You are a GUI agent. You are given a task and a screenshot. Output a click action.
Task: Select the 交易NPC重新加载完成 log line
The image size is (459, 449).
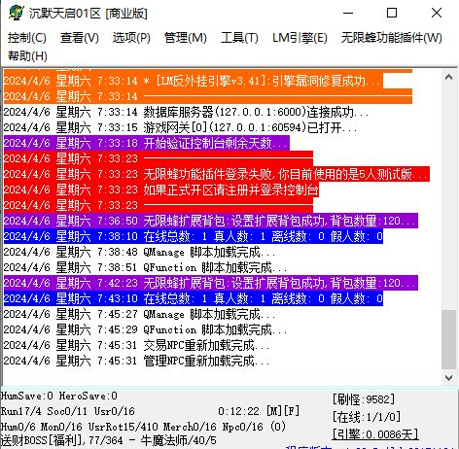pyautogui.click(x=136, y=345)
